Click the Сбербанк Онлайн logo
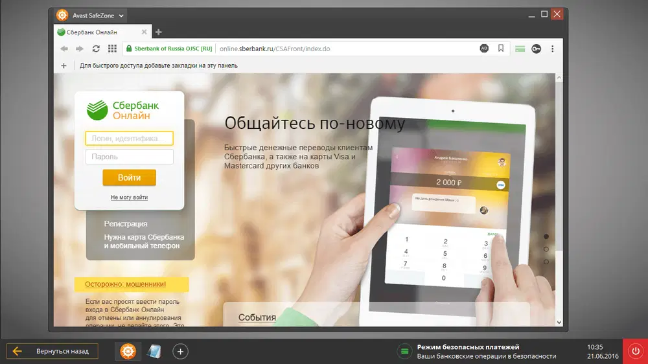648x364 pixels. click(x=122, y=110)
